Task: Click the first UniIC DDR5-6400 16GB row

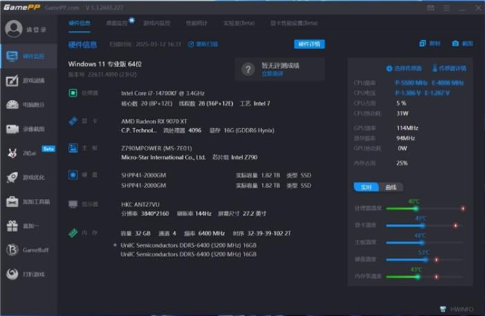Action: tap(188, 245)
